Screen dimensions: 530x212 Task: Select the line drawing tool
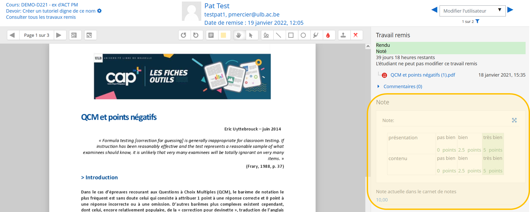click(279, 35)
